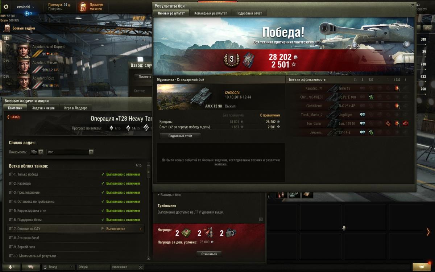The width and height of the screenshot is (435, 272).
Task: Switch to Игра в Ладдере tab
Action: point(76,108)
